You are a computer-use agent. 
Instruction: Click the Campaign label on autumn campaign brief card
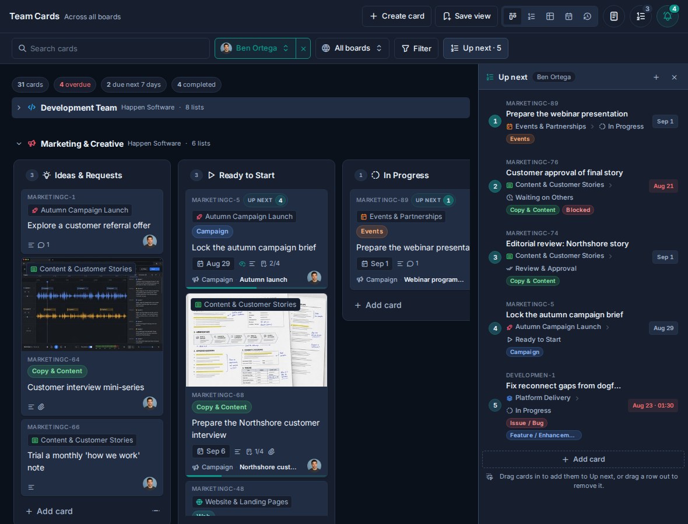(212, 231)
